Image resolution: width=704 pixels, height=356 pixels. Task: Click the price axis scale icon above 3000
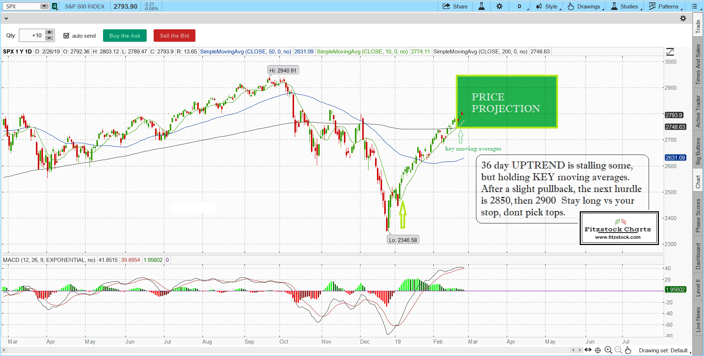click(670, 52)
